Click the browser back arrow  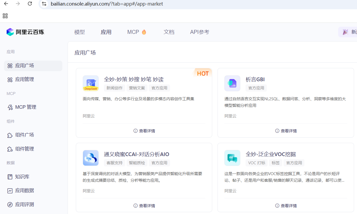pyautogui.click(x=6, y=4)
